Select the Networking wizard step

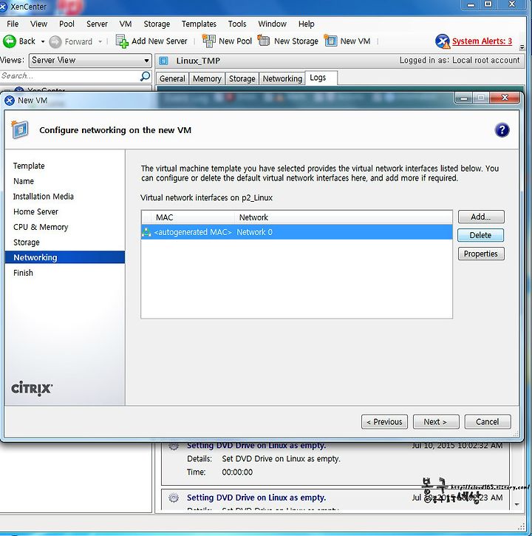tap(65, 257)
